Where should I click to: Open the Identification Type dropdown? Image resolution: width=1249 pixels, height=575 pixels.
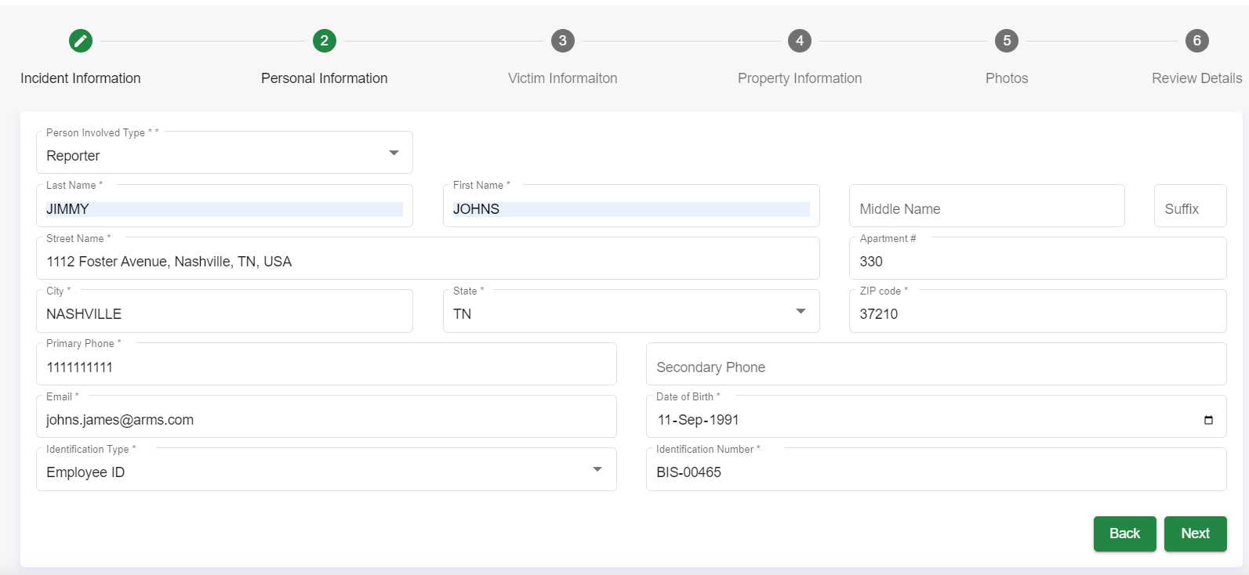coord(326,470)
